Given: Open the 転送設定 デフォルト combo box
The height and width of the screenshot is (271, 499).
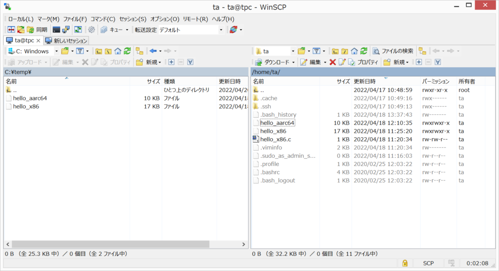Looking at the screenshot, I should (x=191, y=30).
